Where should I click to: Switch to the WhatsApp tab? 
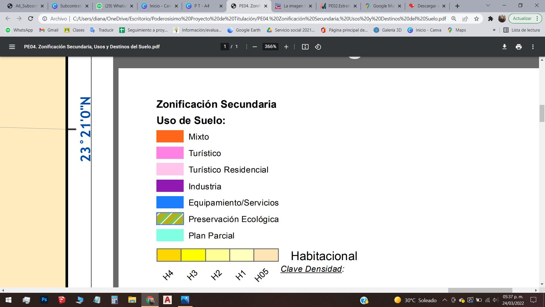coord(114,6)
